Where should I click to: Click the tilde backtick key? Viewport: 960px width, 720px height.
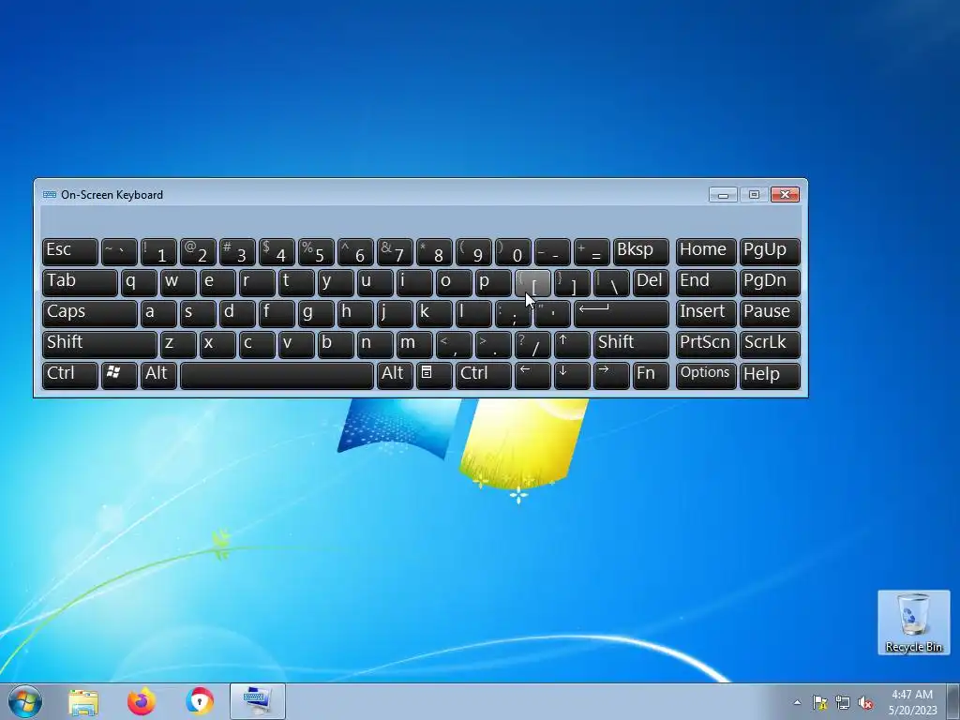pos(119,251)
